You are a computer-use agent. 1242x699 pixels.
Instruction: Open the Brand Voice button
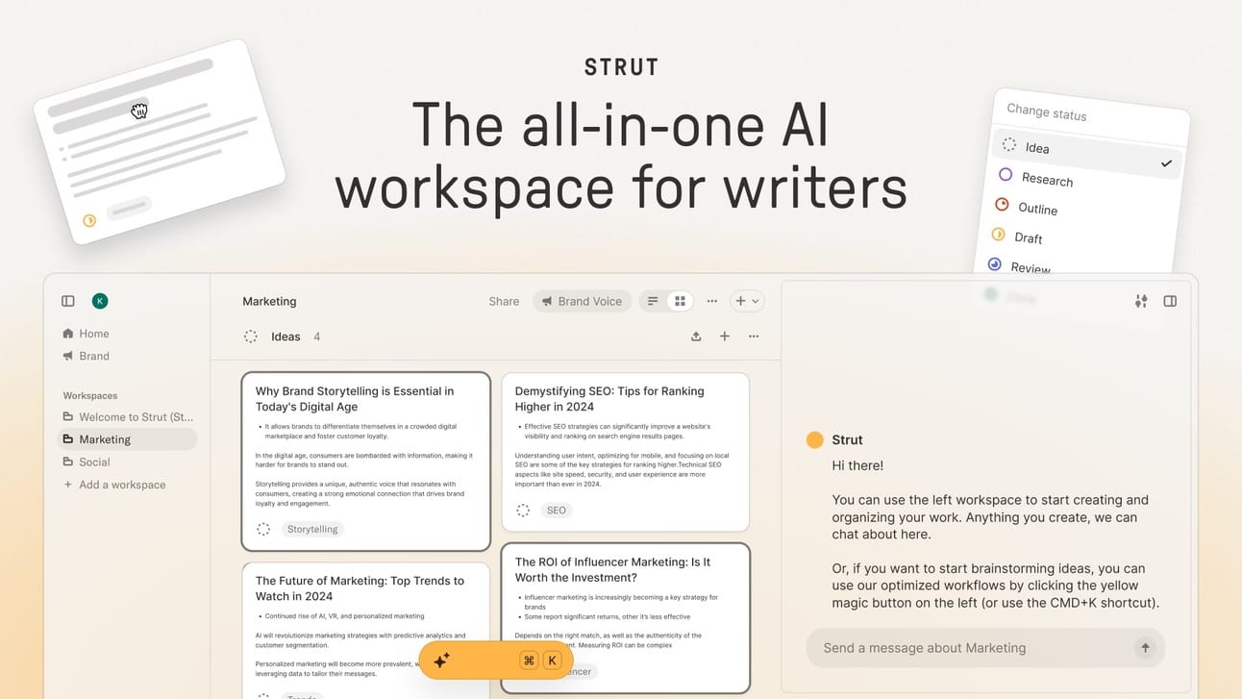coord(582,301)
